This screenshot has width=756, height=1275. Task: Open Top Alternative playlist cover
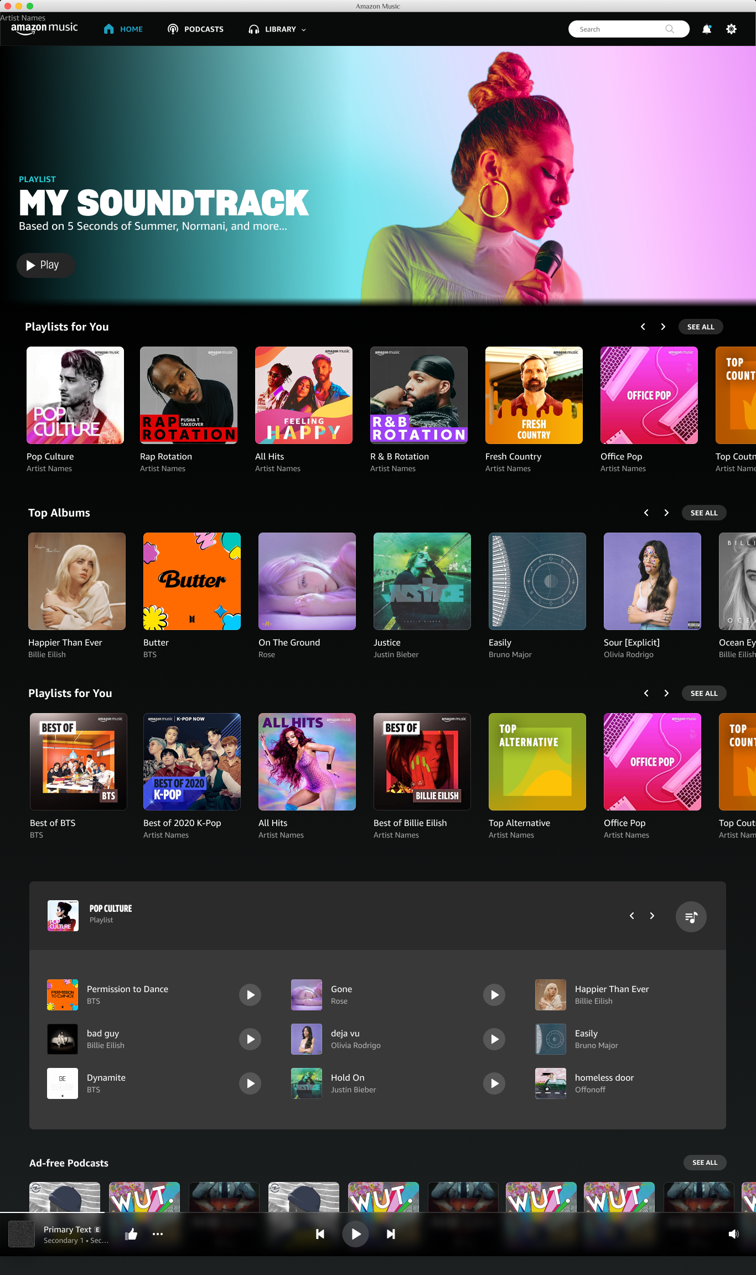537,762
